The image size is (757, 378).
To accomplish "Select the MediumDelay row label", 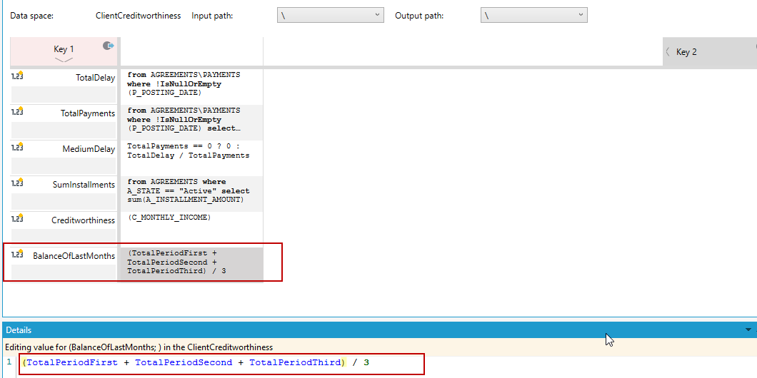I will (89, 149).
